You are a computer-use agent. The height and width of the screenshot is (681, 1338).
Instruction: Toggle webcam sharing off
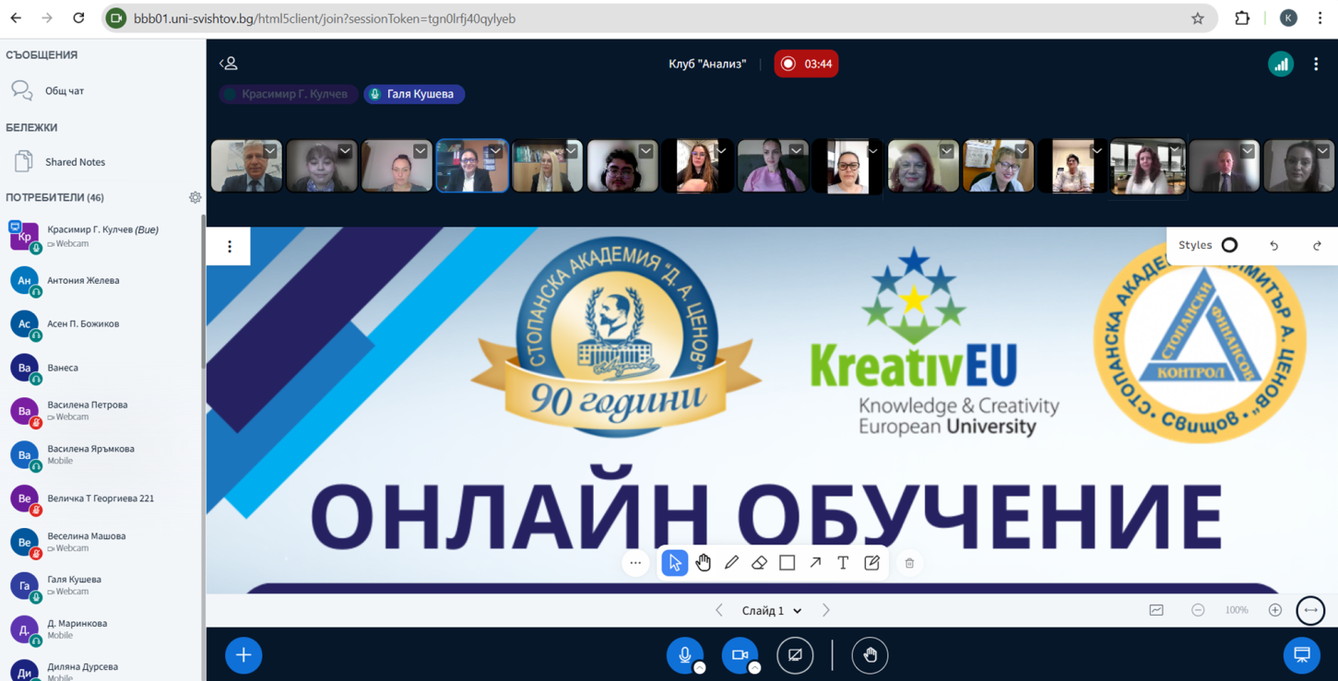(x=740, y=655)
